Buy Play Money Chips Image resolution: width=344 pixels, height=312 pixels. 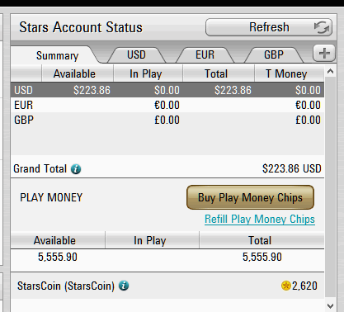pyautogui.click(x=250, y=197)
